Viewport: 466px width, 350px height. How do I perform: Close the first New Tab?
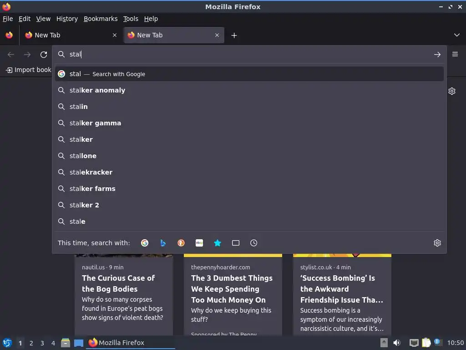tap(115, 35)
